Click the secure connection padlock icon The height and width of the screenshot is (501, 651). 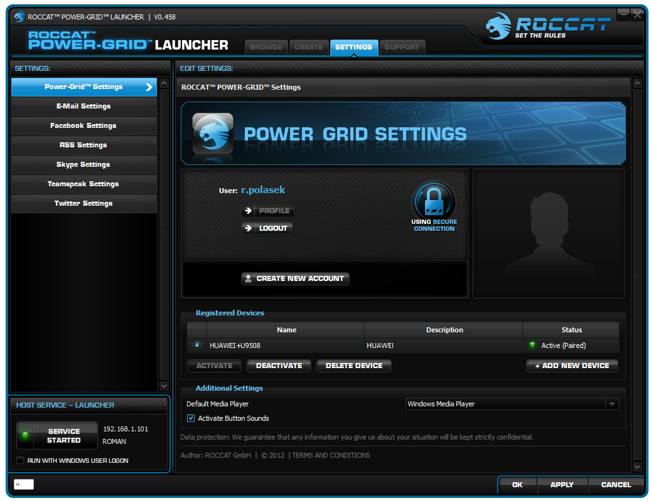pos(434,201)
